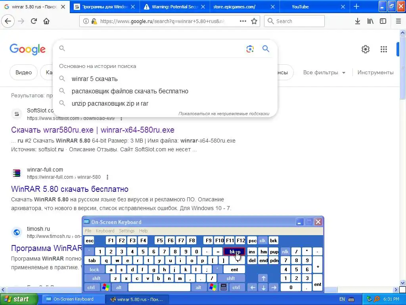406x305 pixels.
Task: Toggle the left ctrl key
Action: (91, 288)
